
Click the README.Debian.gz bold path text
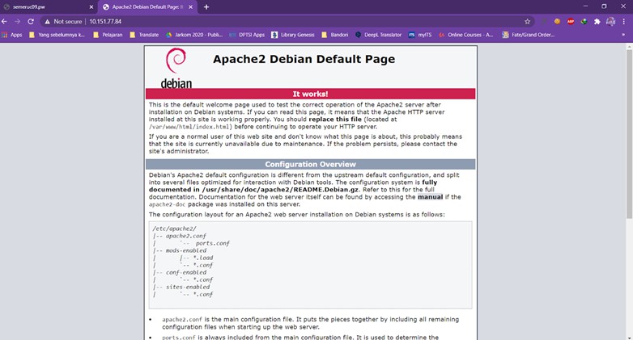coord(280,190)
